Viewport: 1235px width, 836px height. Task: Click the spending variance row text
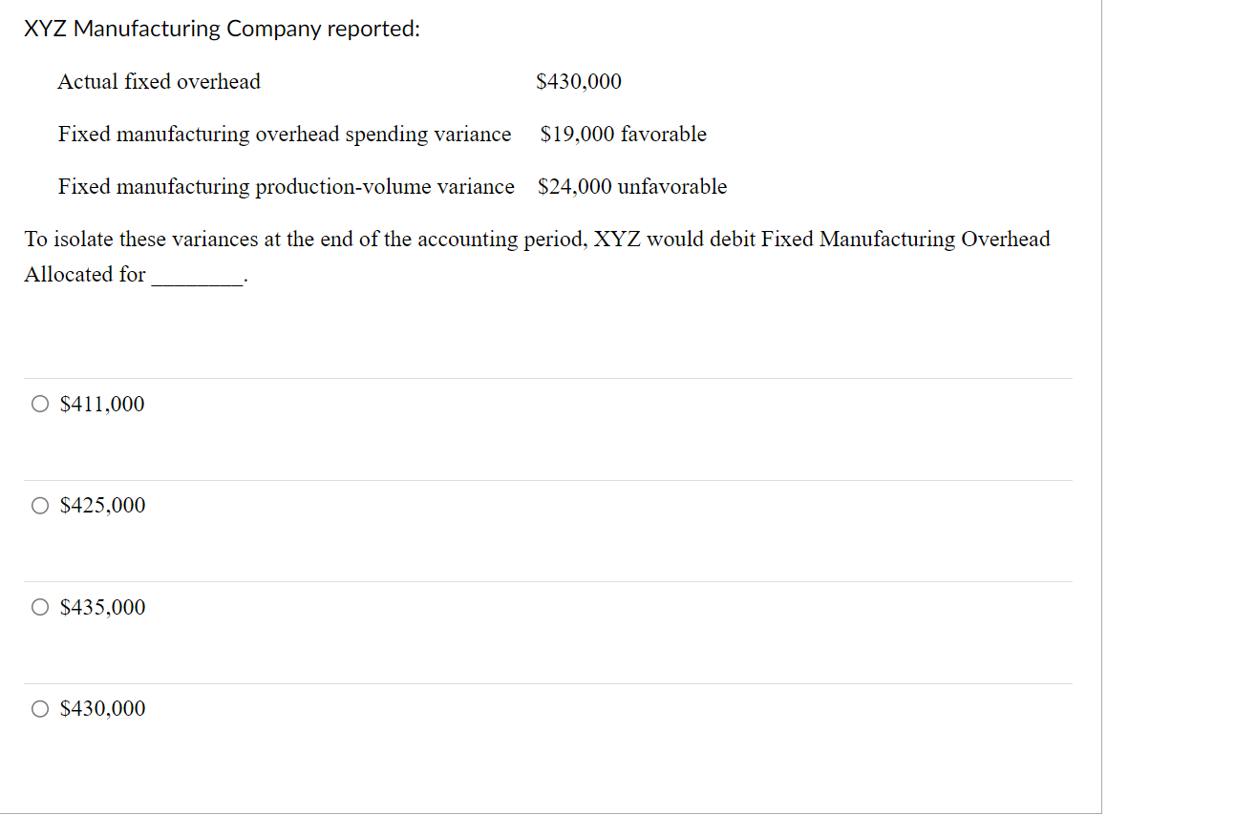[284, 134]
